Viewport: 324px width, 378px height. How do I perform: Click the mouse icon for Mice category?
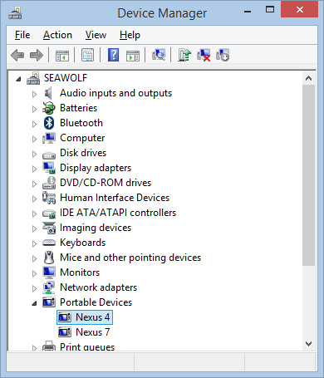pos(49,258)
